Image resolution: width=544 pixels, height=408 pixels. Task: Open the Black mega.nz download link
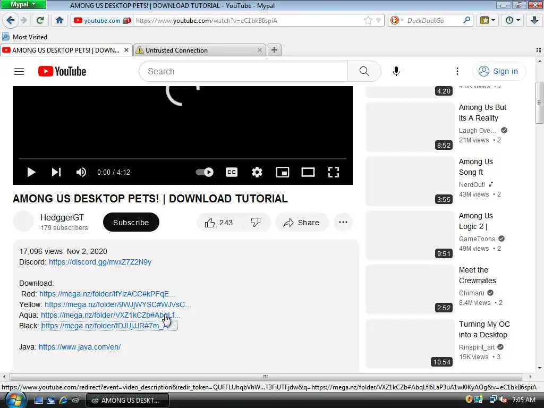(109, 326)
